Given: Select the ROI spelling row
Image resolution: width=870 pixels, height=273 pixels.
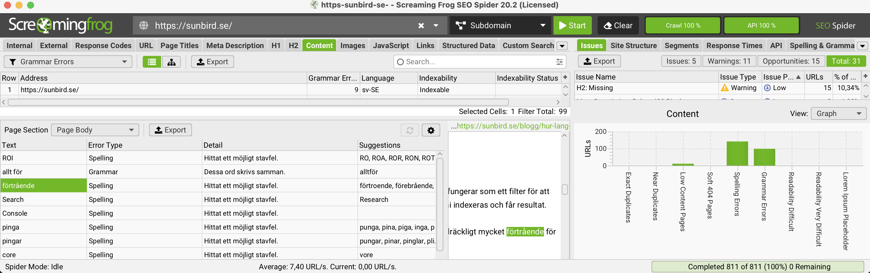Looking at the screenshot, I should pos(218,158).
